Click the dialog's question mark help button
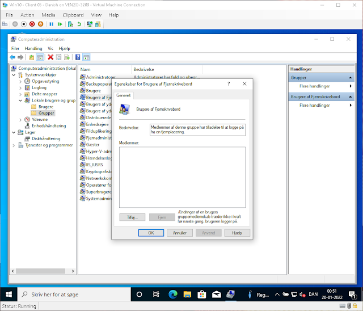The height and width of the screenshot is (311, 363). click(x=229, y=84)
